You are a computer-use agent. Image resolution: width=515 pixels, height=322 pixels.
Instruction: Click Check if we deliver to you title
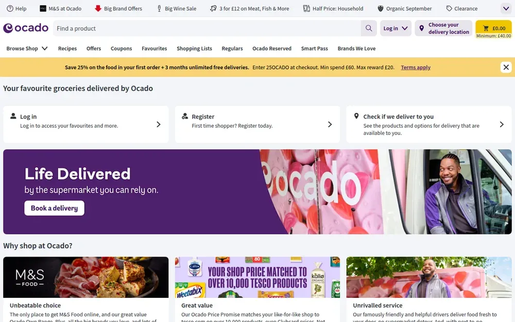pos(399,116)
